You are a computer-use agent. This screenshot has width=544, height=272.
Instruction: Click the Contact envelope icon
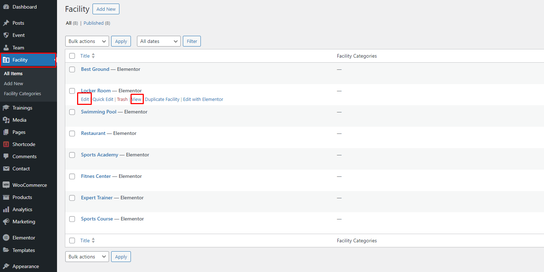6,169
